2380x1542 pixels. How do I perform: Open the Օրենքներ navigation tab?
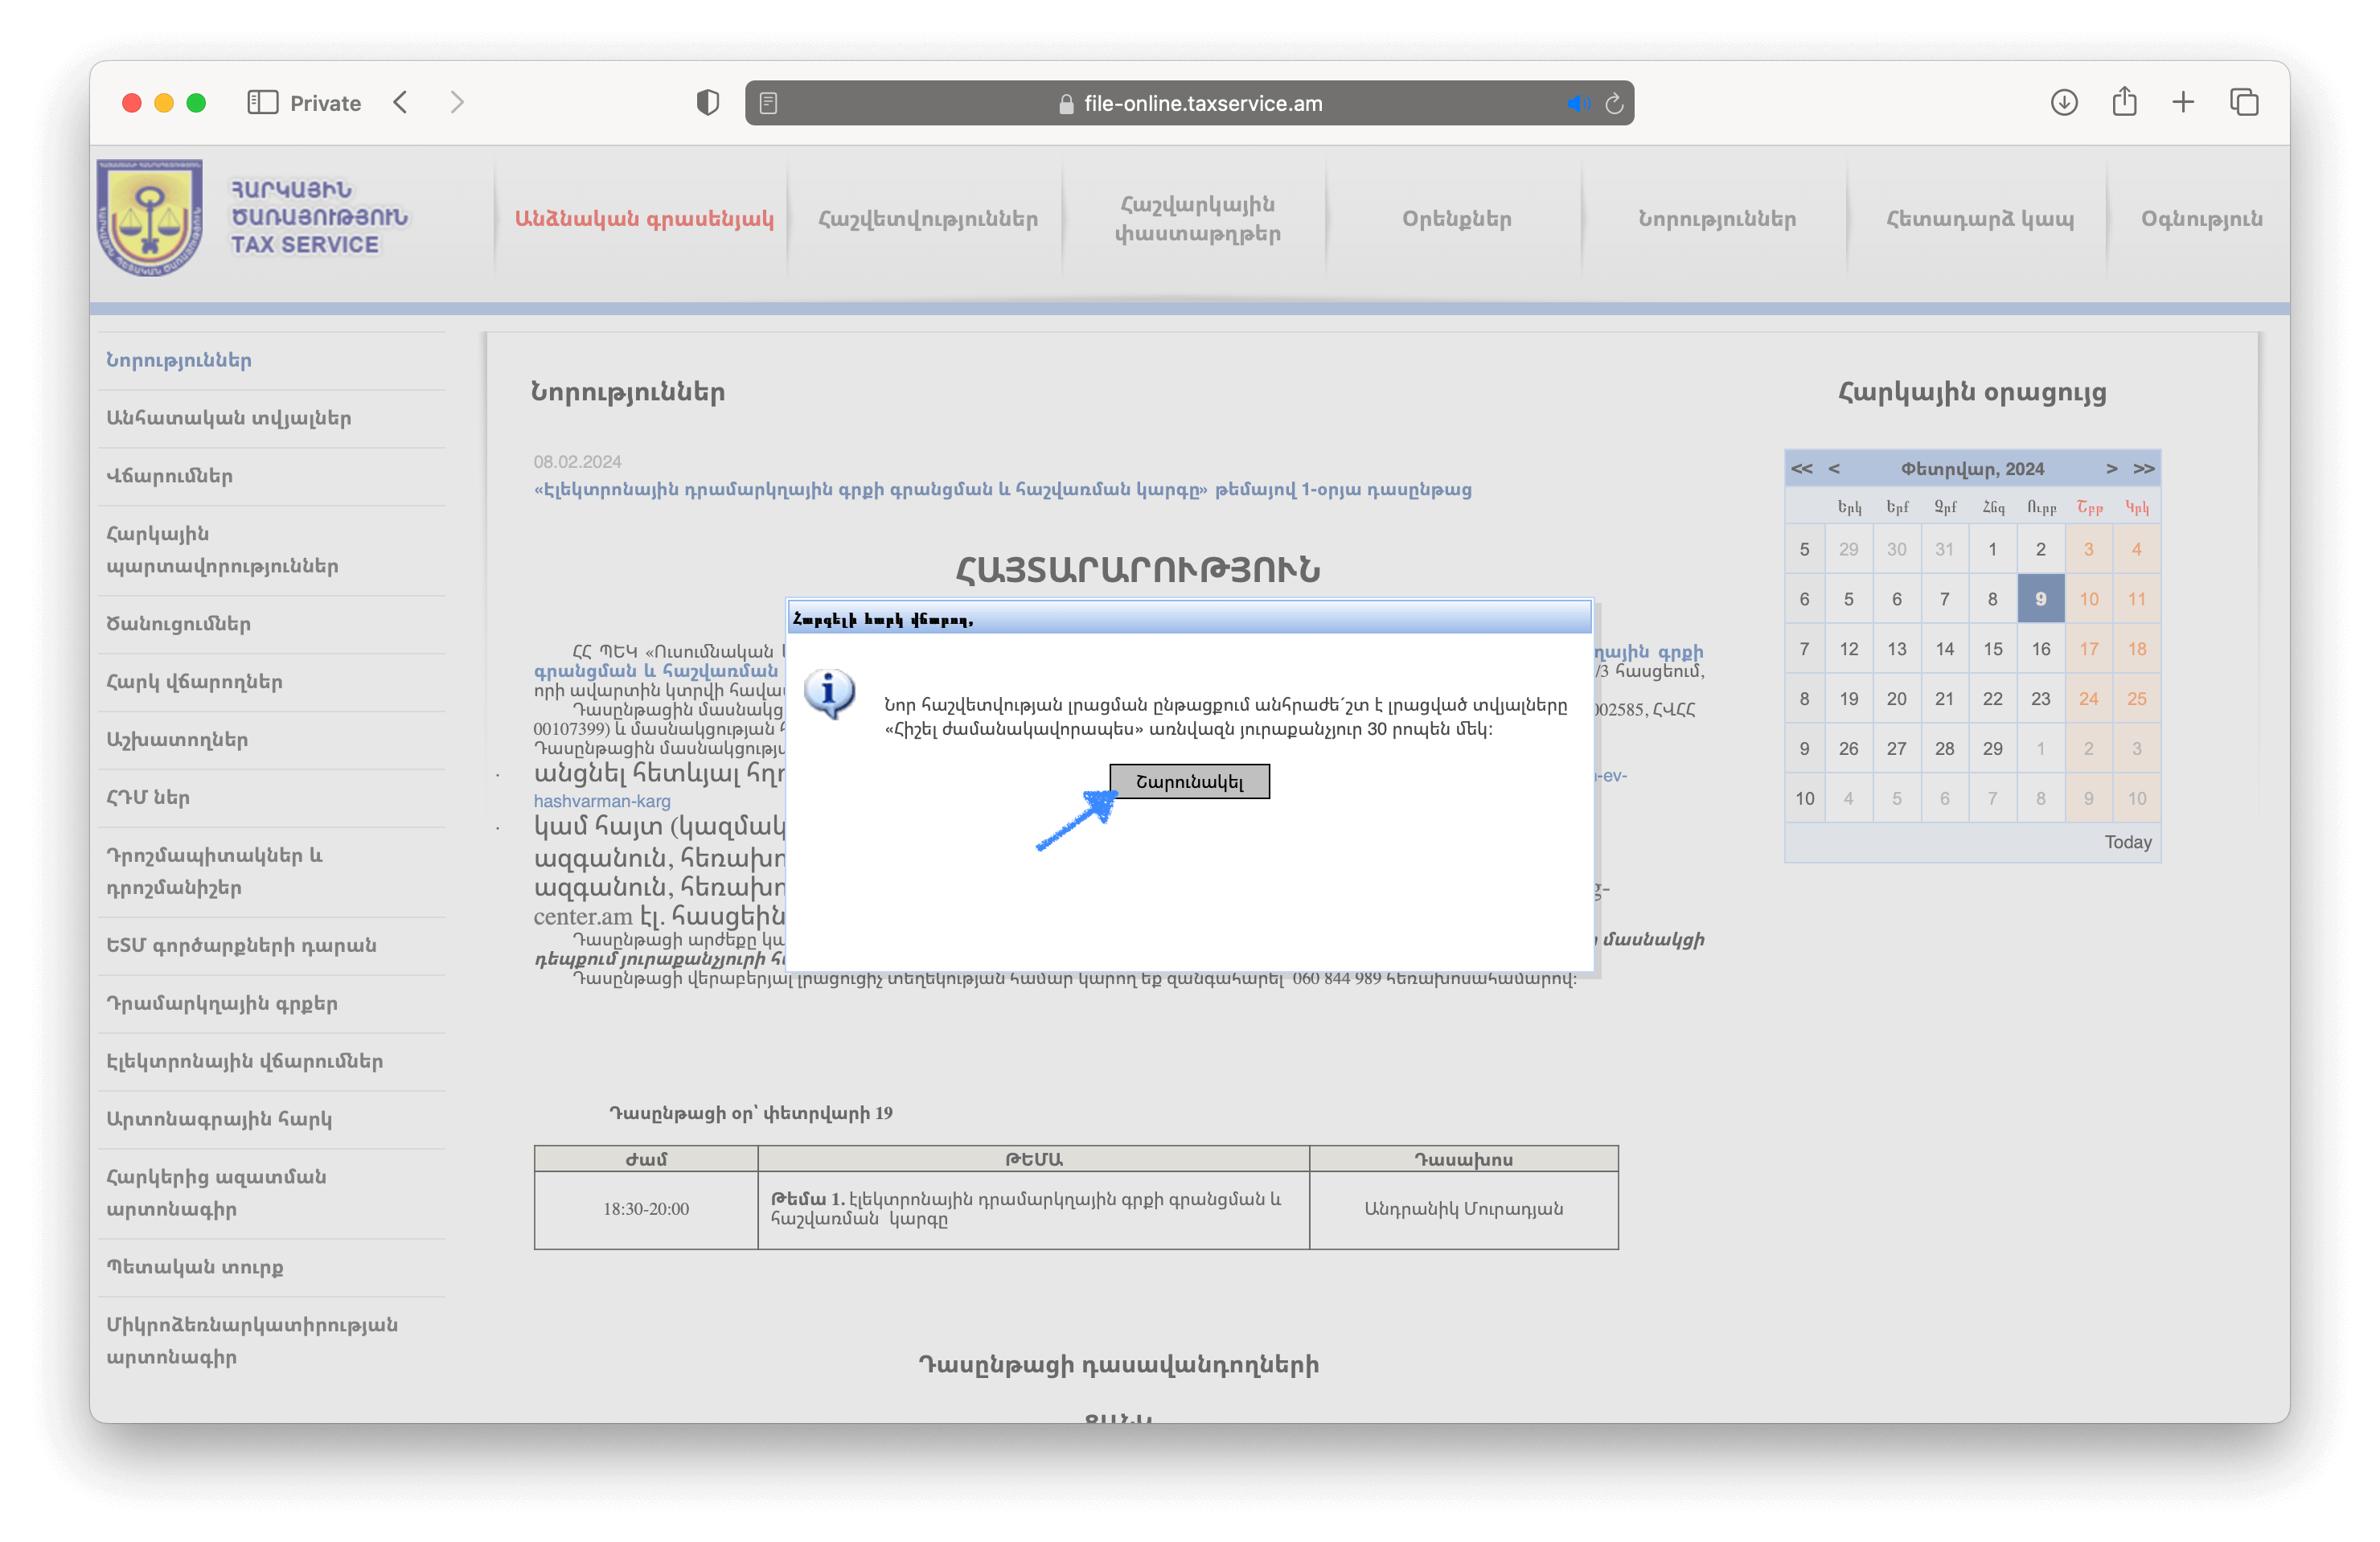(x=1456, y=219)
